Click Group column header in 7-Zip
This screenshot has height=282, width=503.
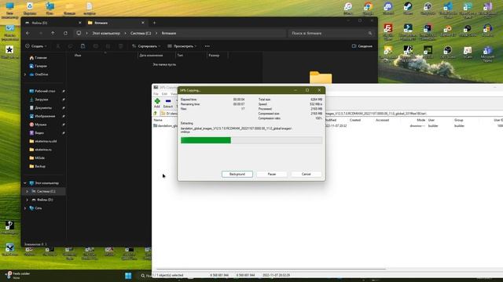(458, 120)
